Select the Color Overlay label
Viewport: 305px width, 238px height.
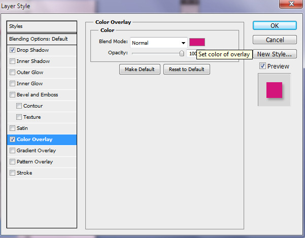35,140
